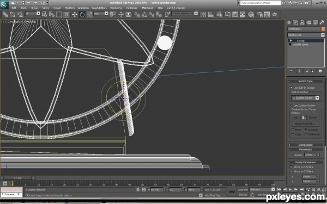Open the Hierarchy command panel tab
Image resolution: width=327 pixels, height=204 pixels.
302,22
